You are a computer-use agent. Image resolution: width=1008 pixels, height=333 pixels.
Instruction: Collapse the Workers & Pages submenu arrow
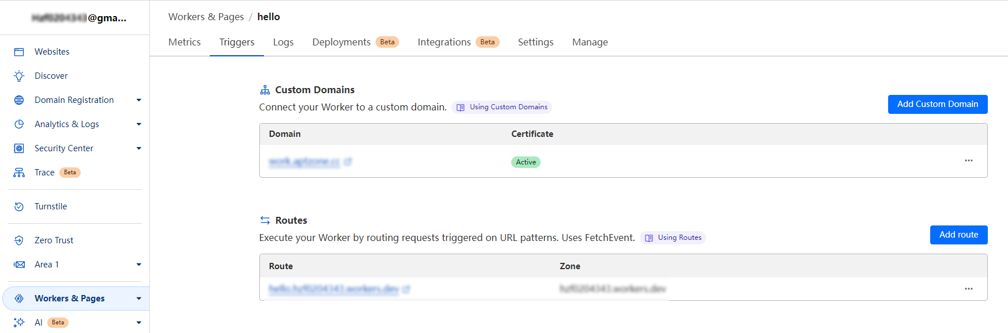138,298
